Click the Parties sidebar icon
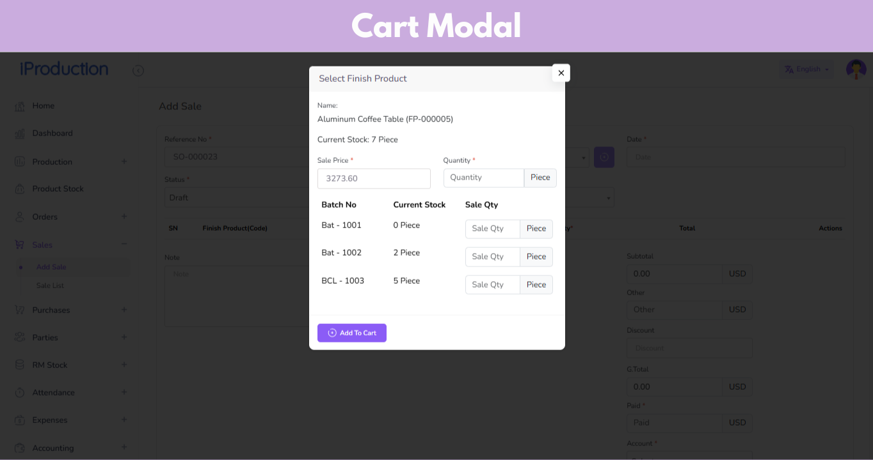This screenshot has height=460, width=873. click(20, 337)
